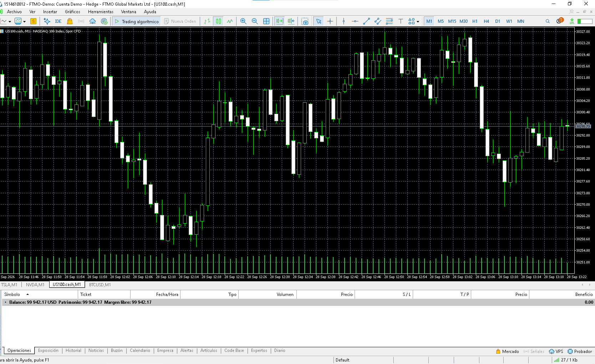Viewport: 595px width, 364px height.
Task: Switch to the NVDA,M1 chart tab
Action: pyautogui.click(x=35, y=284)
